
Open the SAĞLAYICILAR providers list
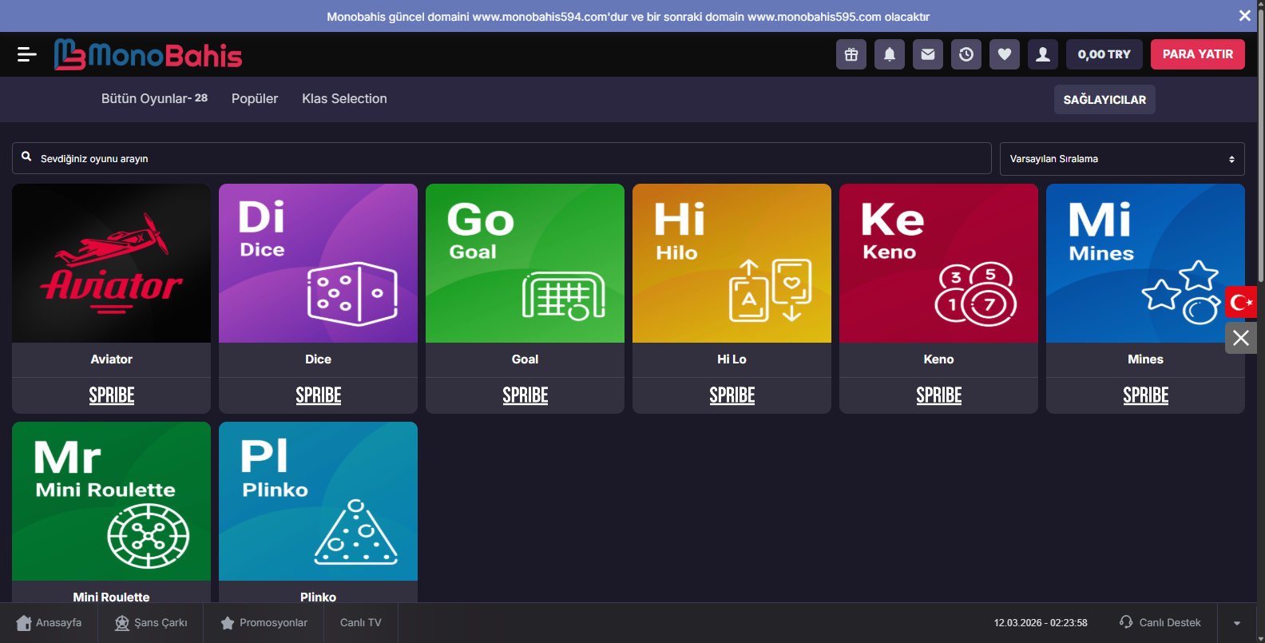[1104, 100]
